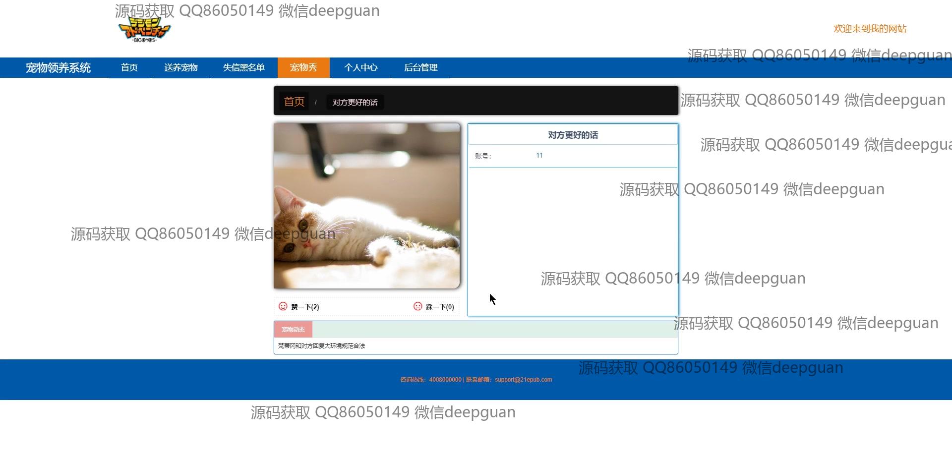
Task: Click the smiley icon beside 赞一下
Action: (x=283, y=306)
